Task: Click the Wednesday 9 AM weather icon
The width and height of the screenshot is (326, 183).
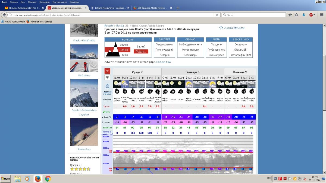Action: [x=125, y=84]
